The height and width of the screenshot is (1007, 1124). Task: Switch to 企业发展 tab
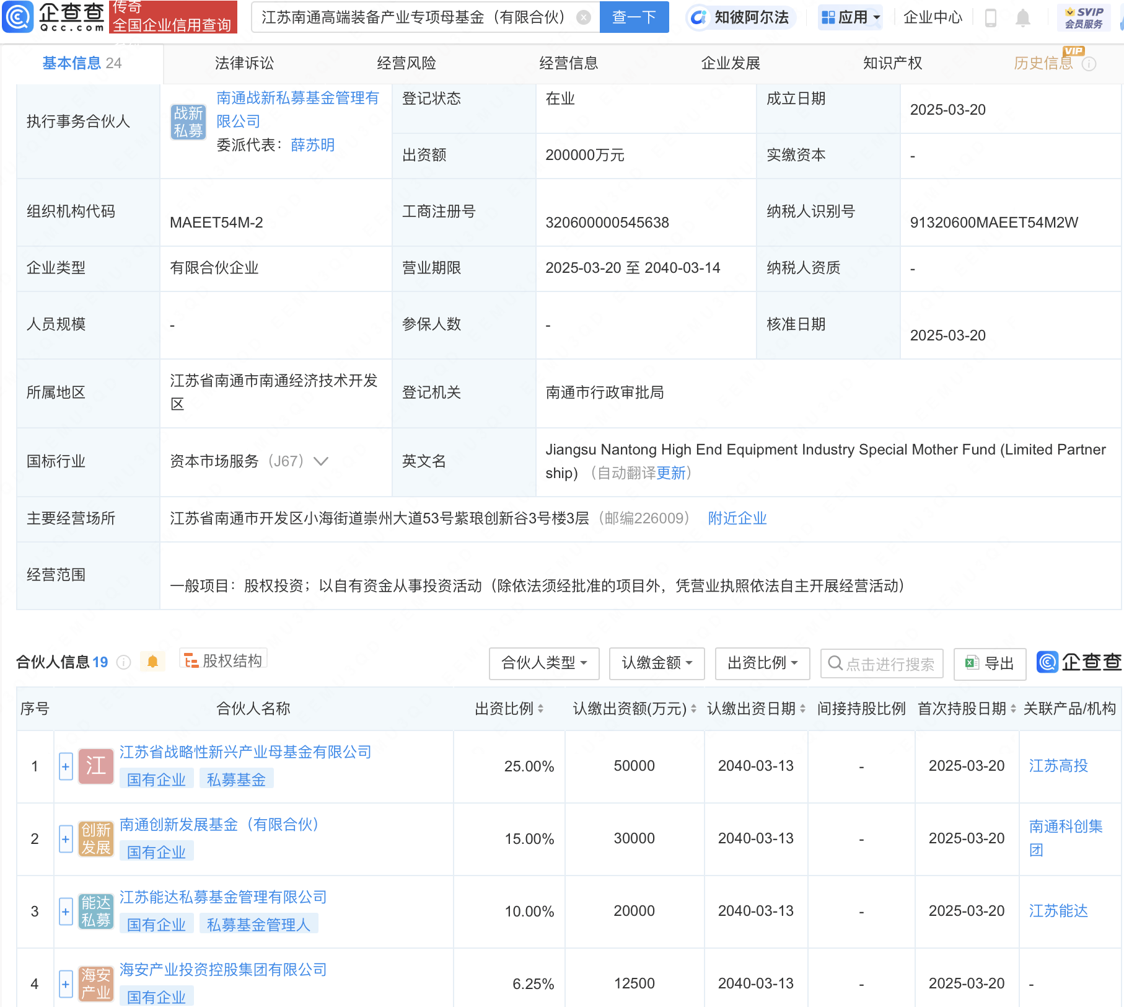[731, 63]
